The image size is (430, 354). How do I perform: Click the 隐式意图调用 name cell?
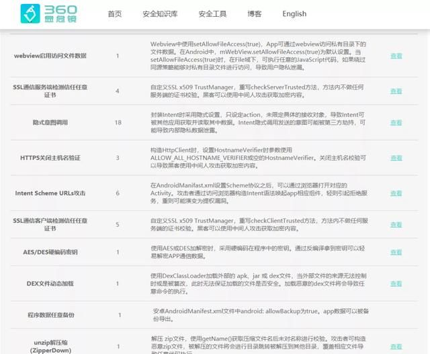pos(50,122)
